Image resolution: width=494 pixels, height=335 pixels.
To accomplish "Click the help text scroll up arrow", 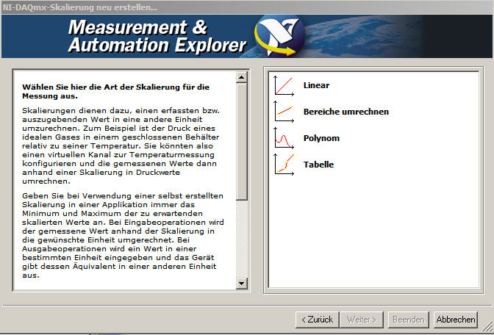I will (x=242, y=77).
